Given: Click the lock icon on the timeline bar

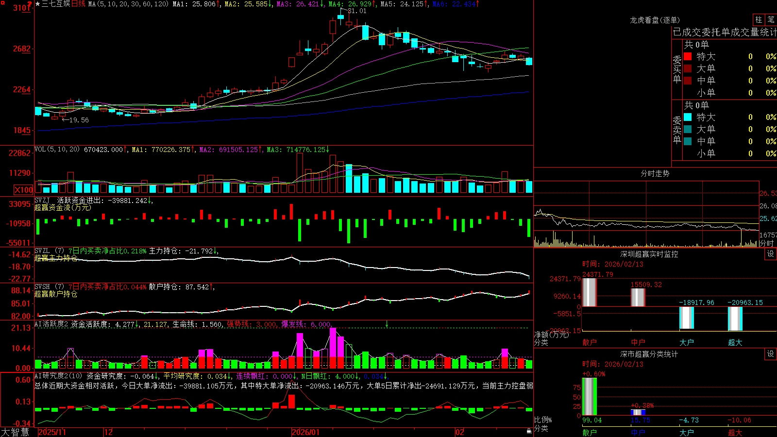Looking at the screenshot, I should point(529,431).
